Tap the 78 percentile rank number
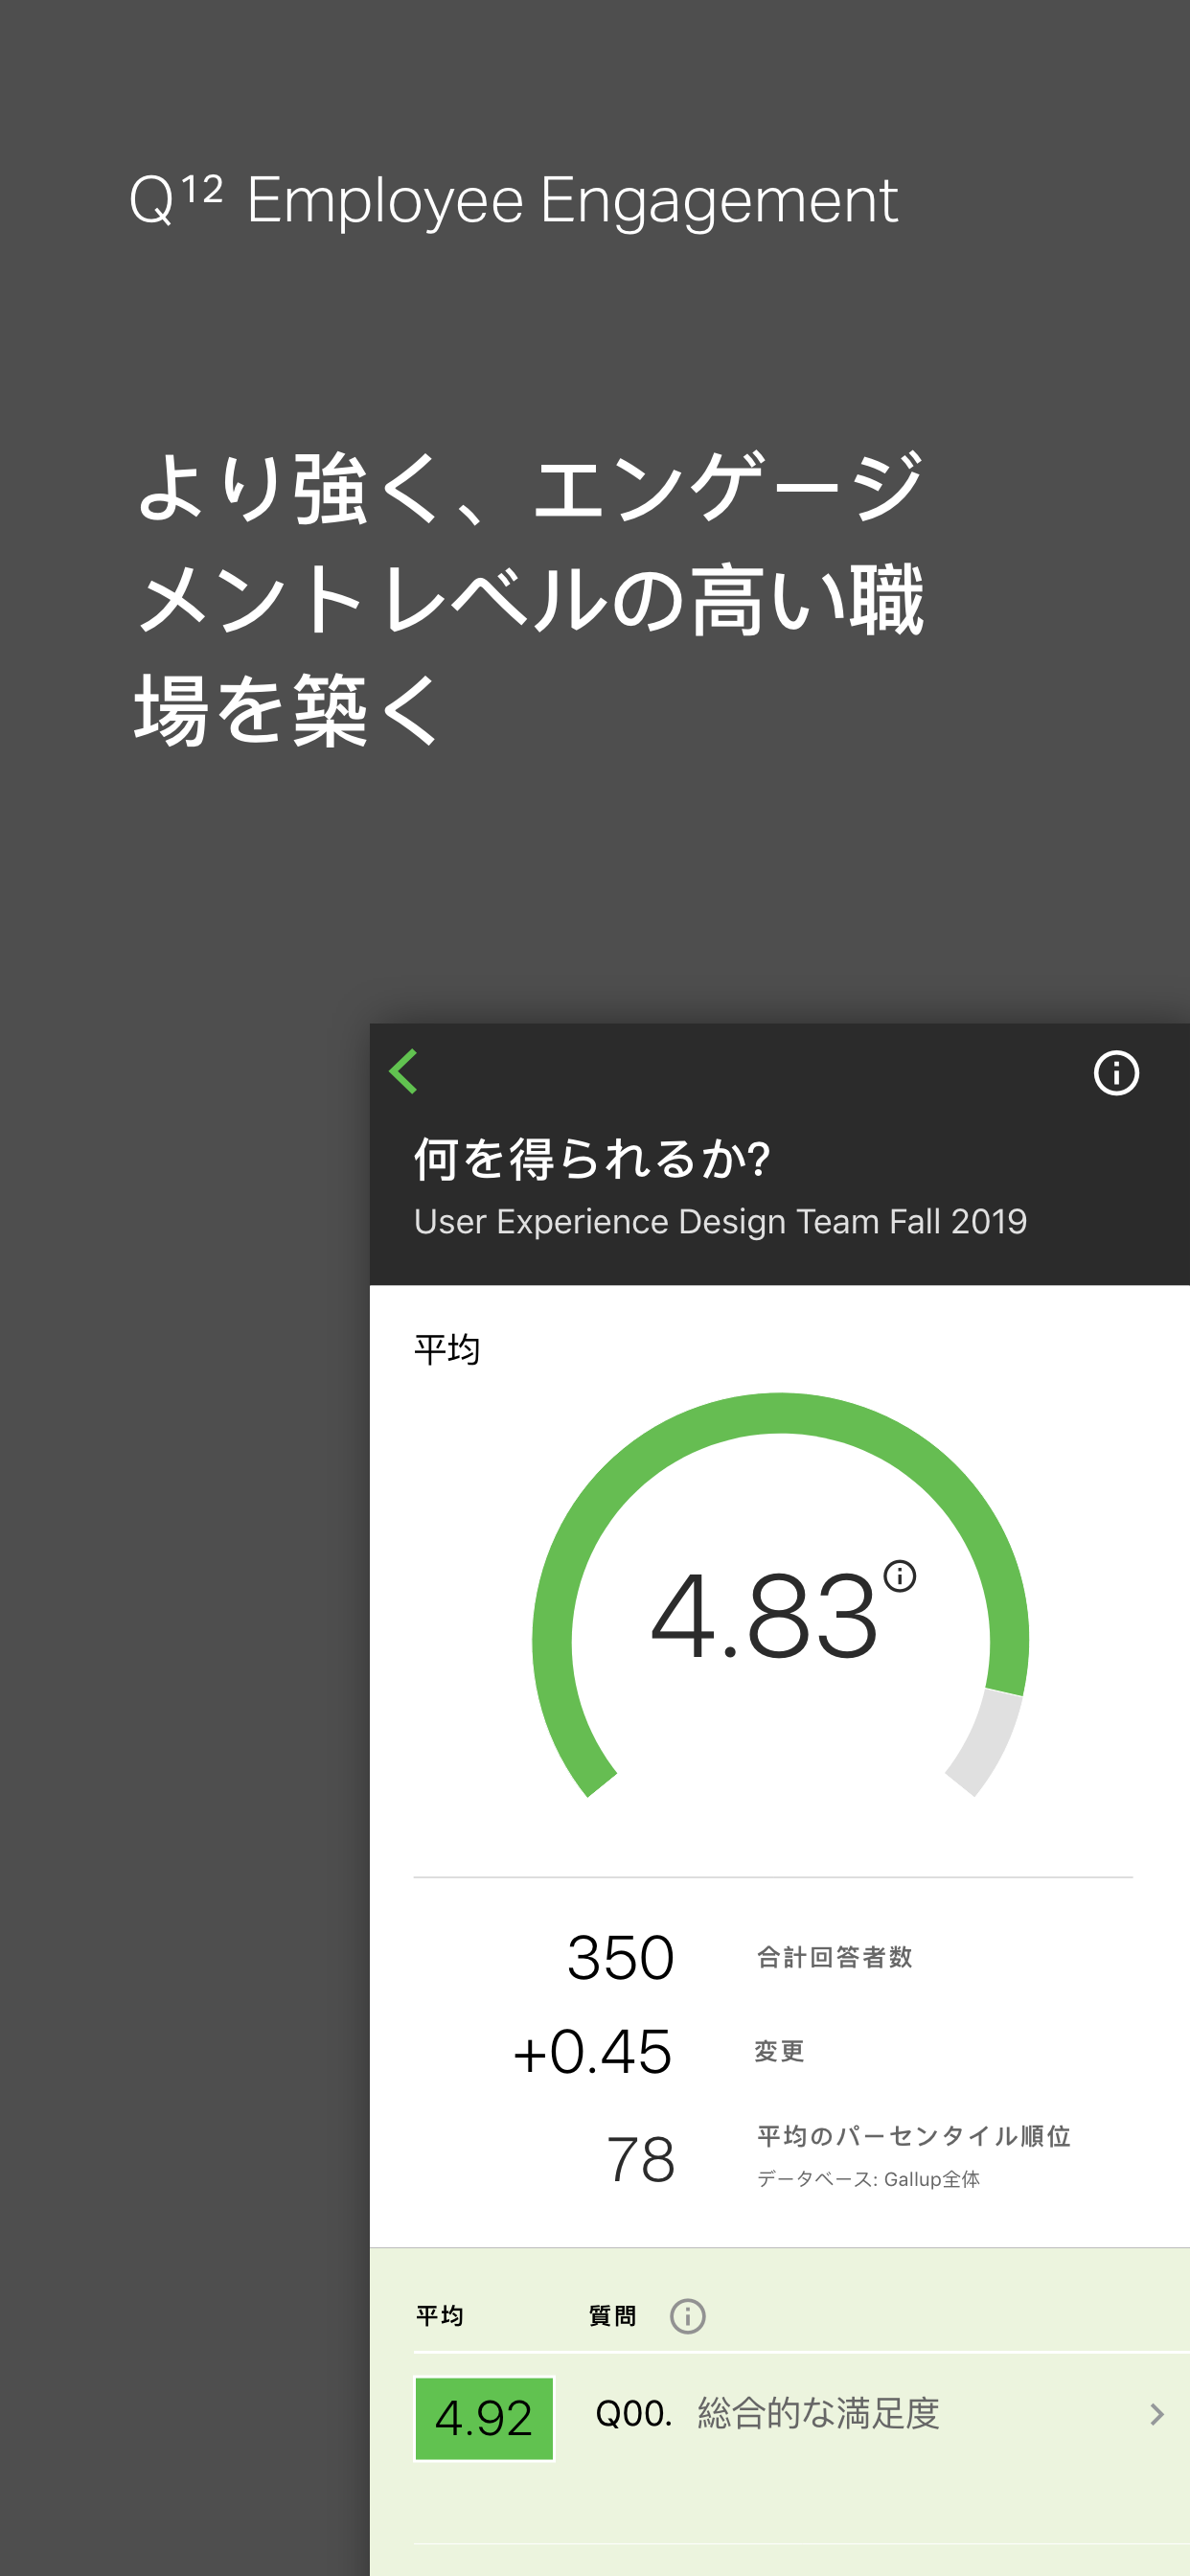Viewport: 1190px width, 2576px height. pyautogui.click(x=640, y=2159)
